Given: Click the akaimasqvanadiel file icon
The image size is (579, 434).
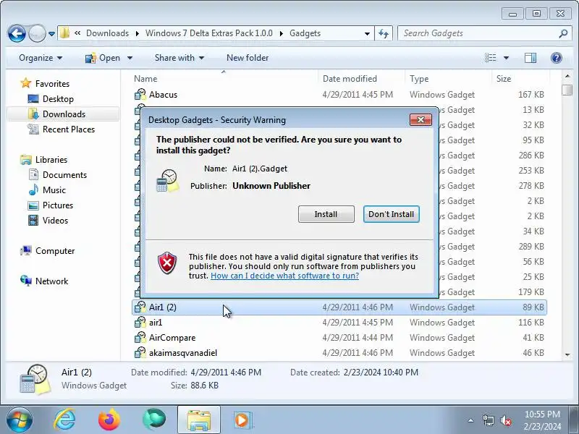Looking at the screenshot, I should coord(140,353).
